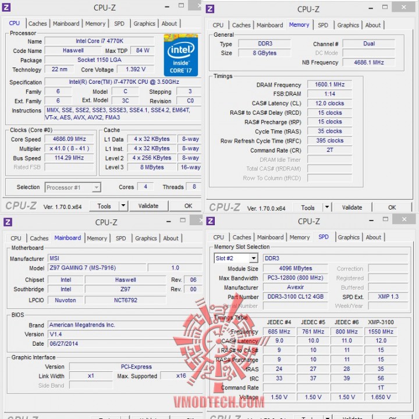Open the About tab in the Mainboard window

point(171,238)
